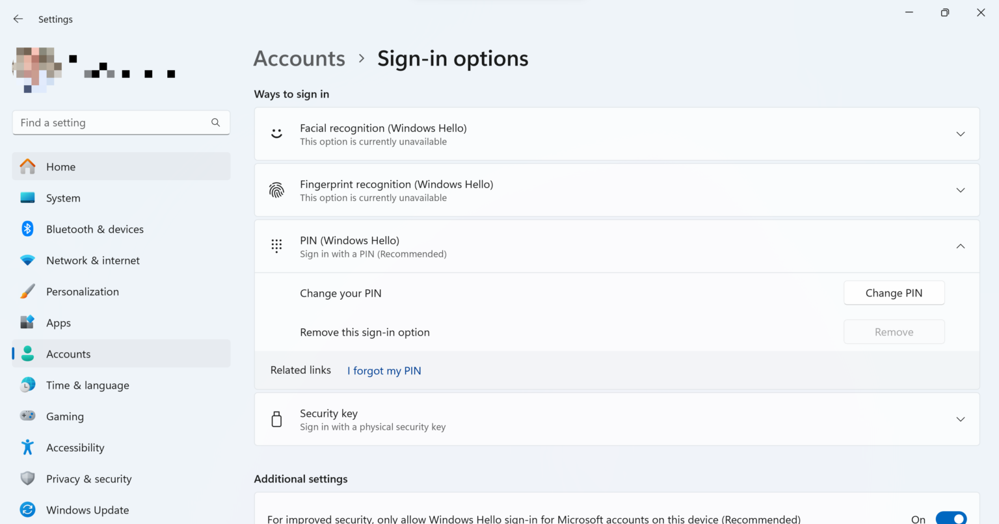Click the Change PIN button
The image size is (999, 524).
pyautogui.click(x=894, y=293)
